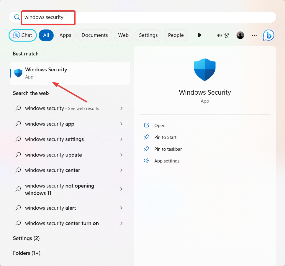This screenshot has height=266, width=285.
Task: Switch to the Apps filter tab
Action: coord(65,35)
